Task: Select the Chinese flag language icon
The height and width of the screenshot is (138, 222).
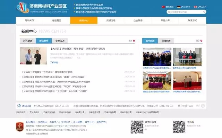Action: coord(163,7)
